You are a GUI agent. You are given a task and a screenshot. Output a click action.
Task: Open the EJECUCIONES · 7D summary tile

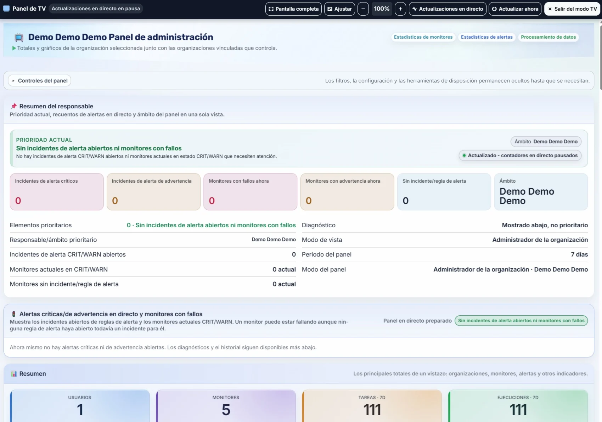click(518, 406)
